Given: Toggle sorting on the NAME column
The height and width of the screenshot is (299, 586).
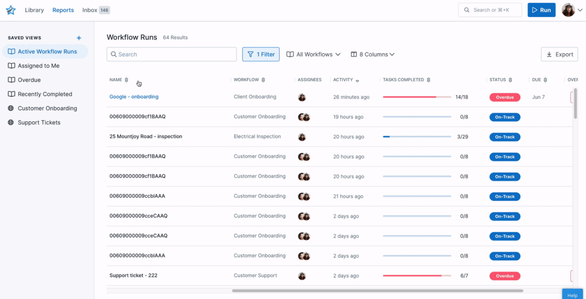Looking at the screenshot, I should [126, 80].
